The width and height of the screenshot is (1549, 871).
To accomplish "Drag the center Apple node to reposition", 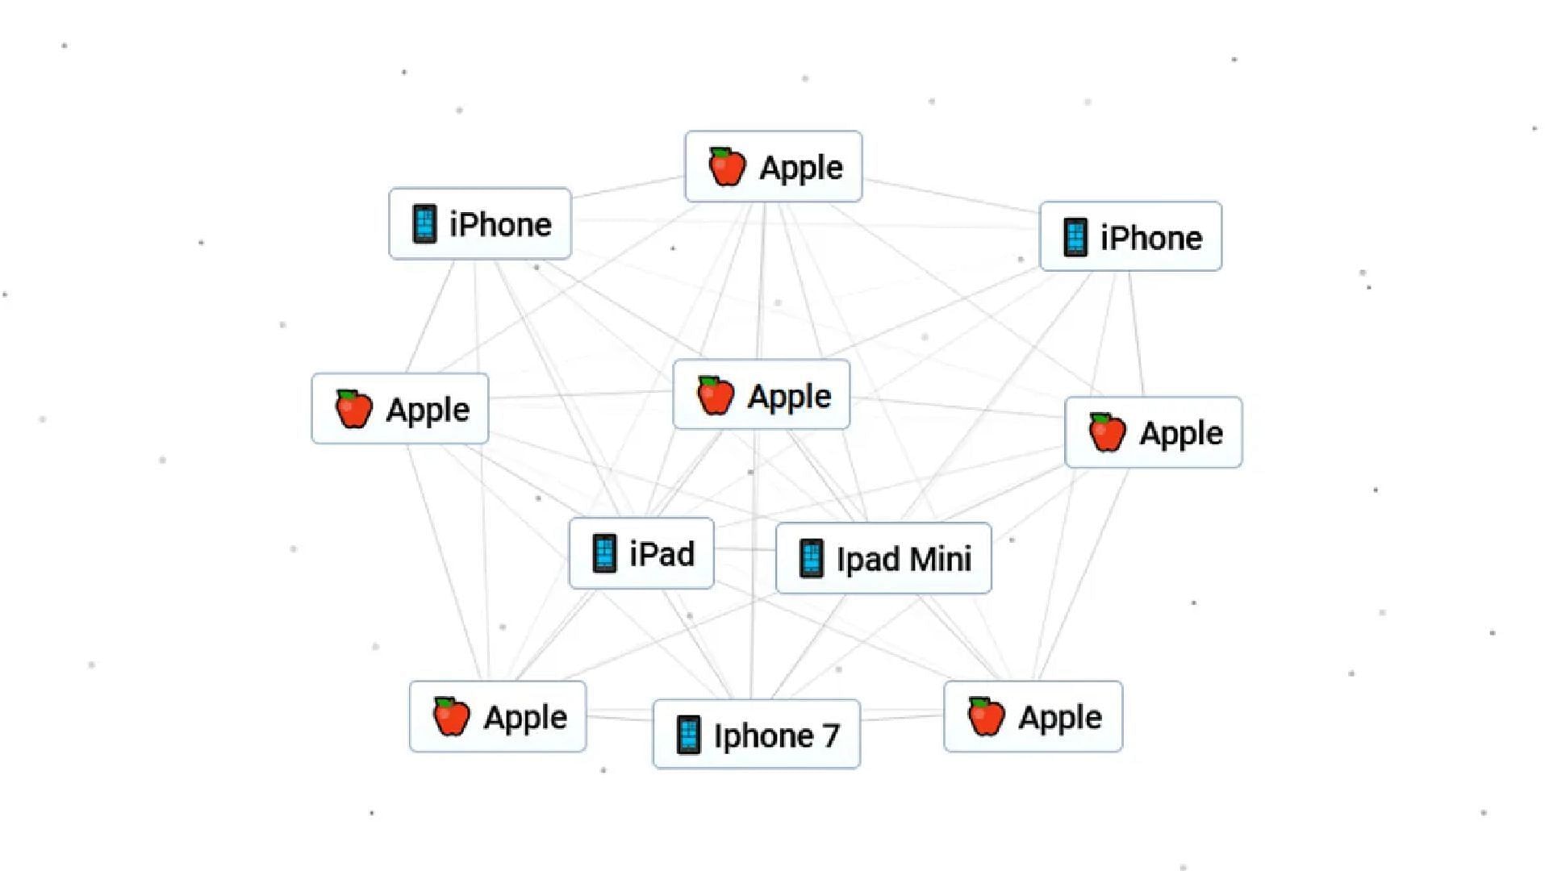I will pyautogui.click(x=762, y=394).
